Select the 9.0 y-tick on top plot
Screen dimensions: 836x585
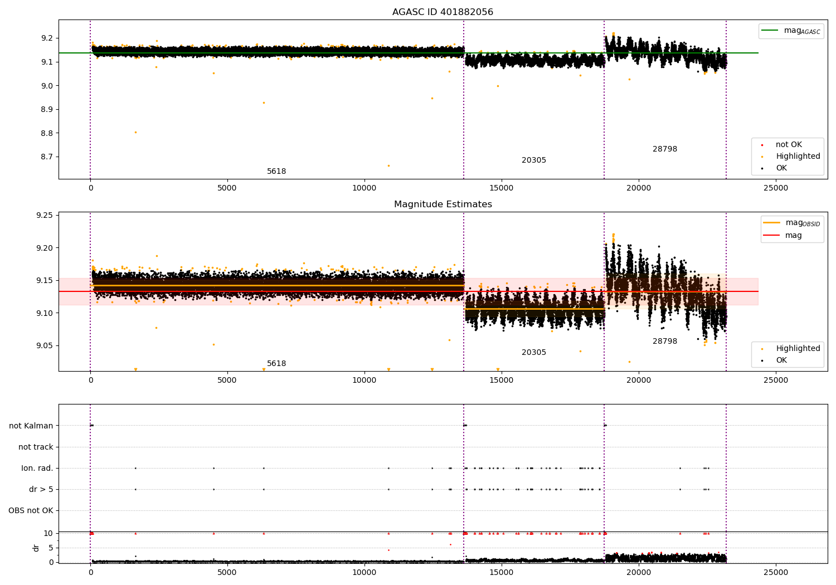click(x=47, y=86)
